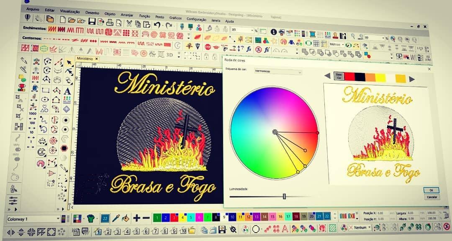The image size is (452, 241).
Task: Open the zoom factor dropdown near magnifiers
Action: (383, 38)
